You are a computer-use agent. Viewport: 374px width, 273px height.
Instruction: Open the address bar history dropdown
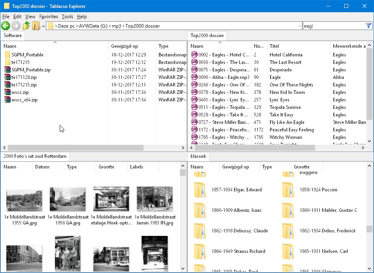pos(300,26)
